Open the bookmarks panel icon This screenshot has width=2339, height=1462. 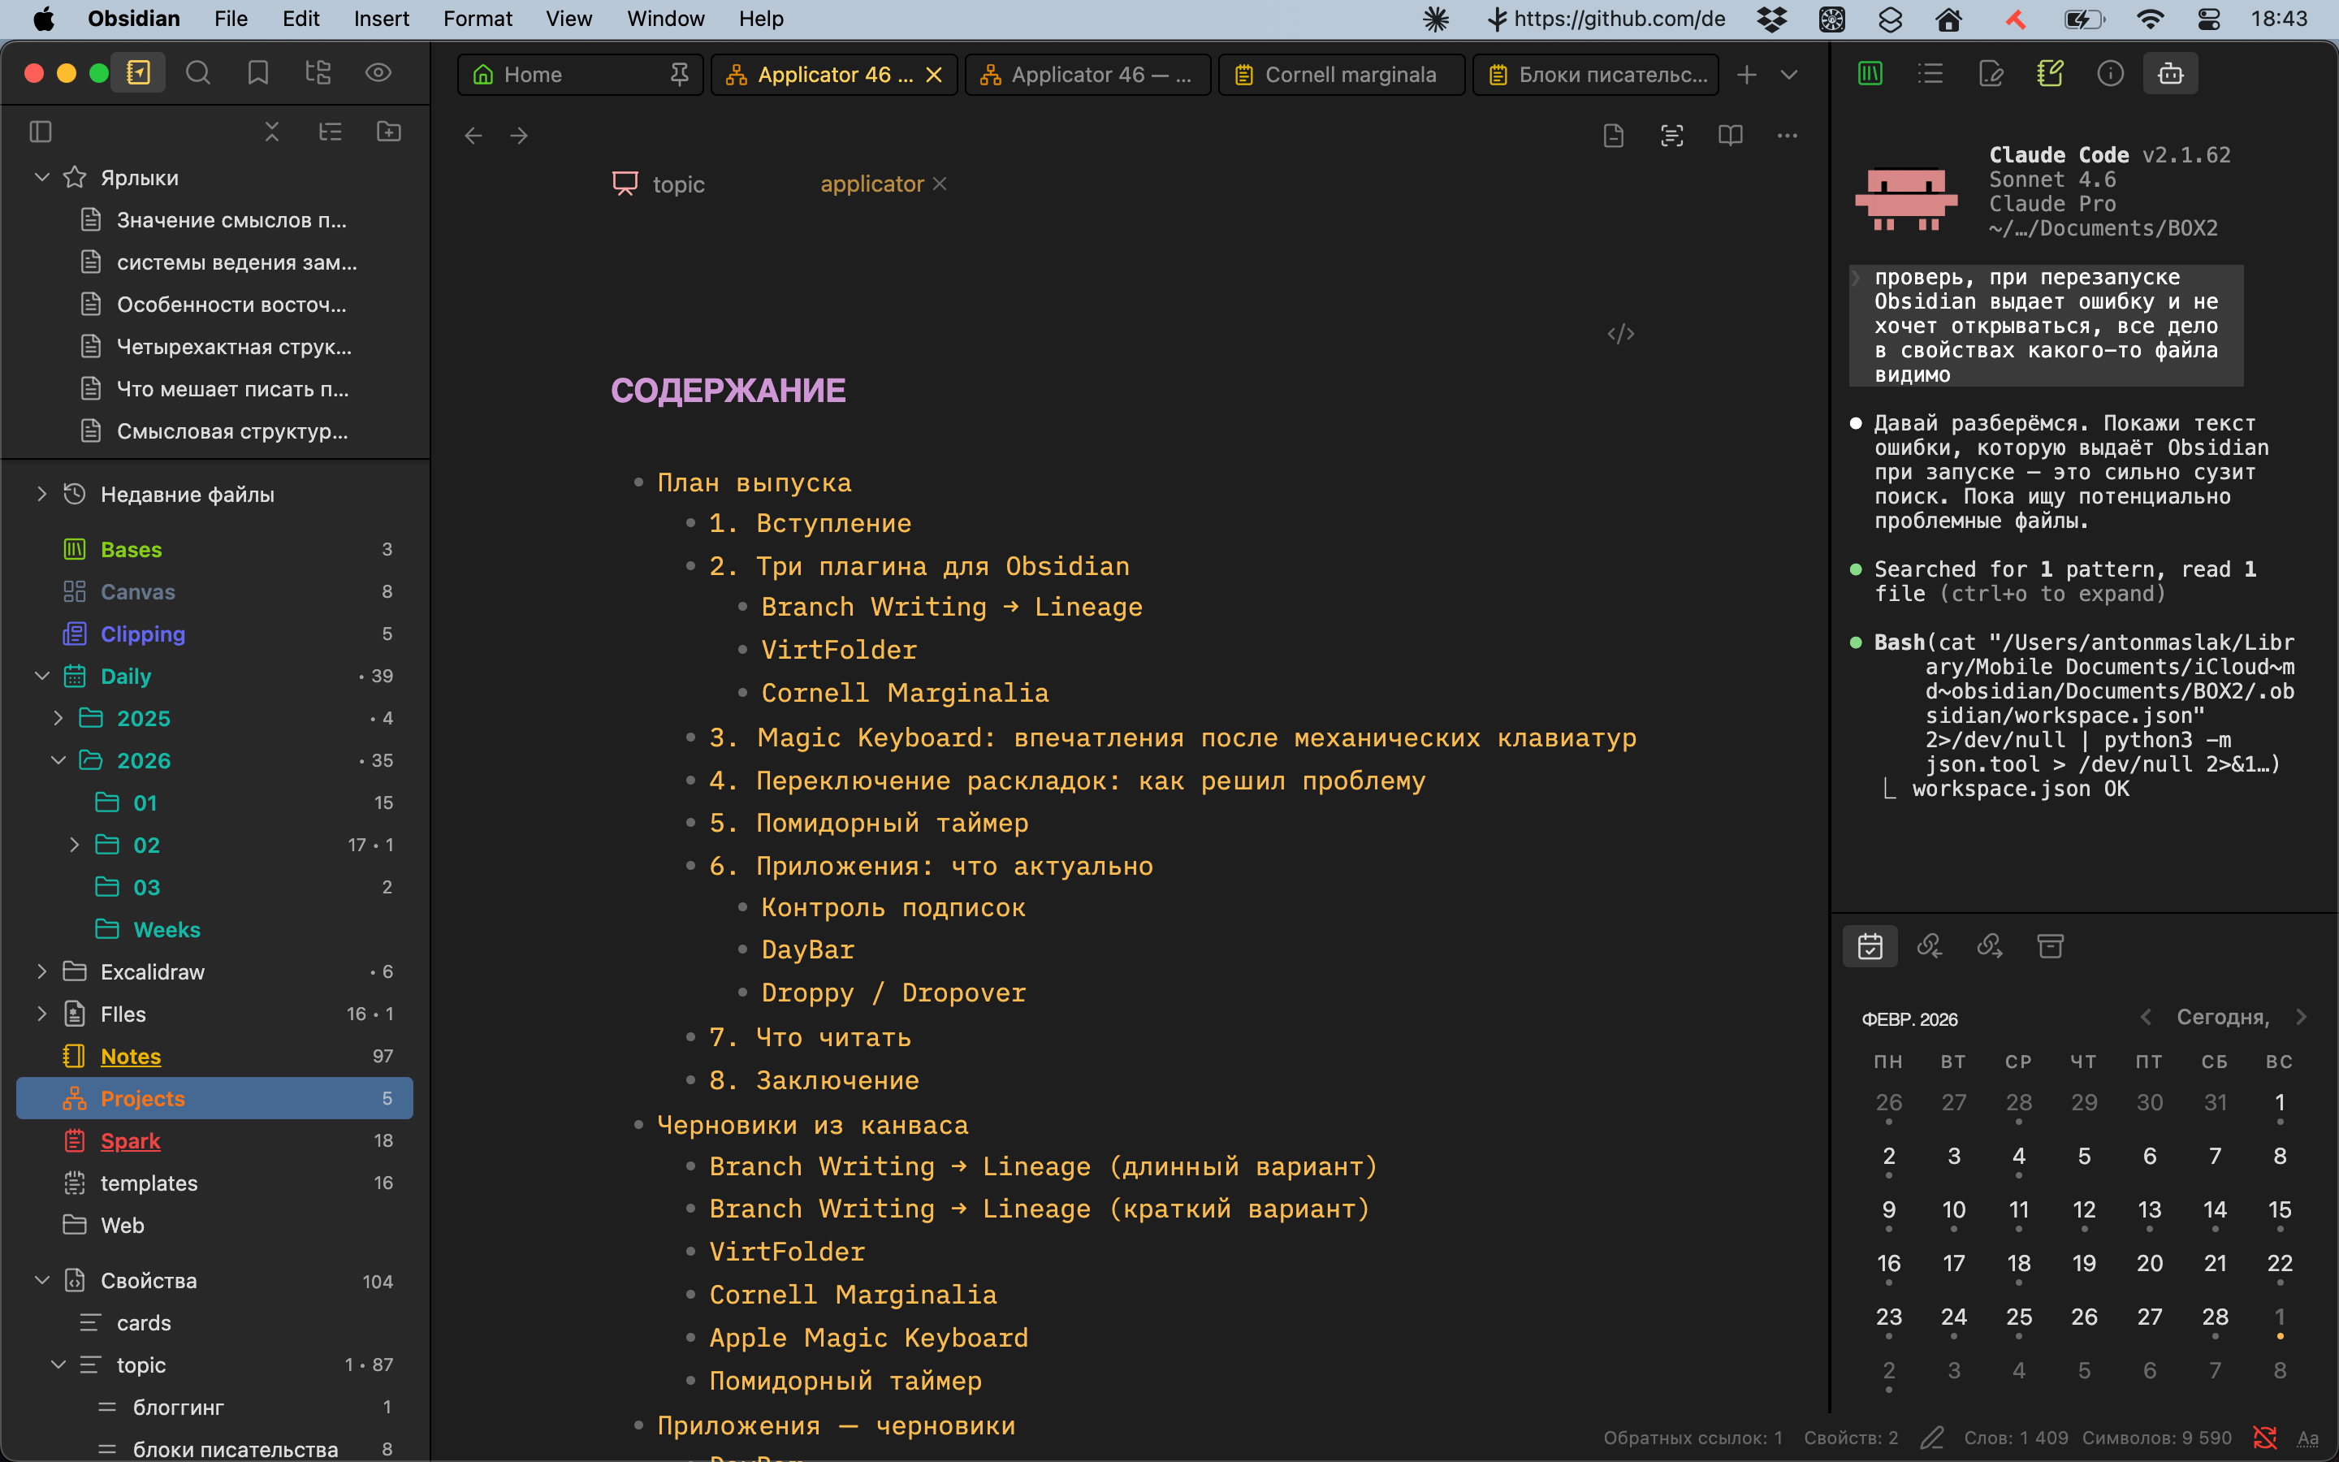click(x=258, y=73)
